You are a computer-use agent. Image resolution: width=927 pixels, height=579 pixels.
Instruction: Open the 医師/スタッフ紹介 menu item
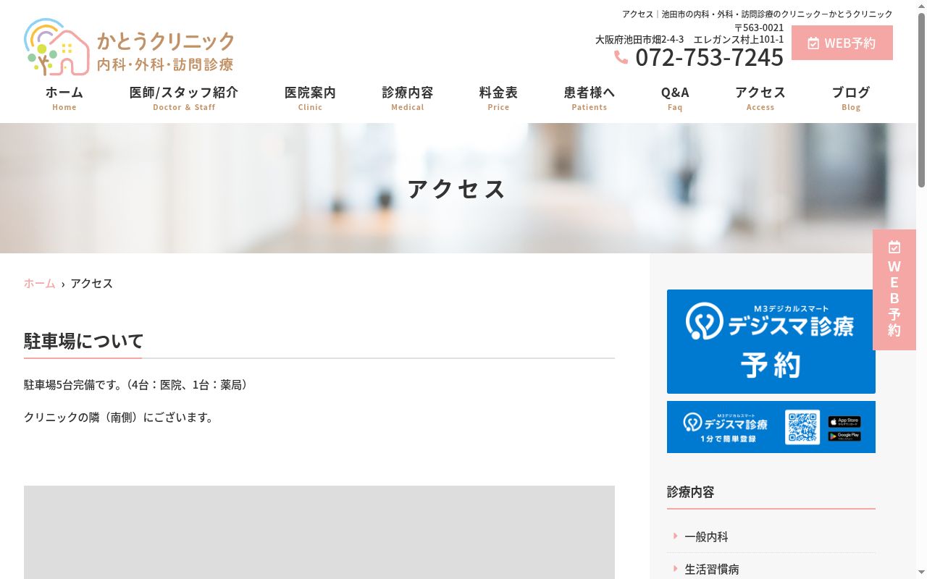coord(184,98)
